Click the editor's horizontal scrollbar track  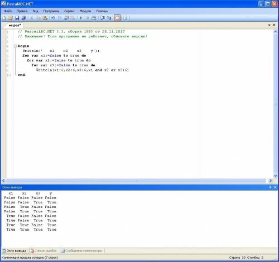137,181
